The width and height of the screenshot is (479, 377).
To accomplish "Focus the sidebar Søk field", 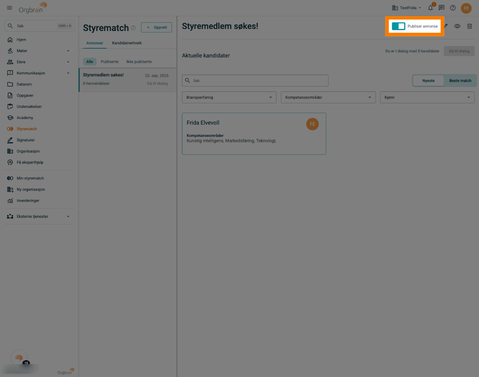I will (x=40, y=26).
